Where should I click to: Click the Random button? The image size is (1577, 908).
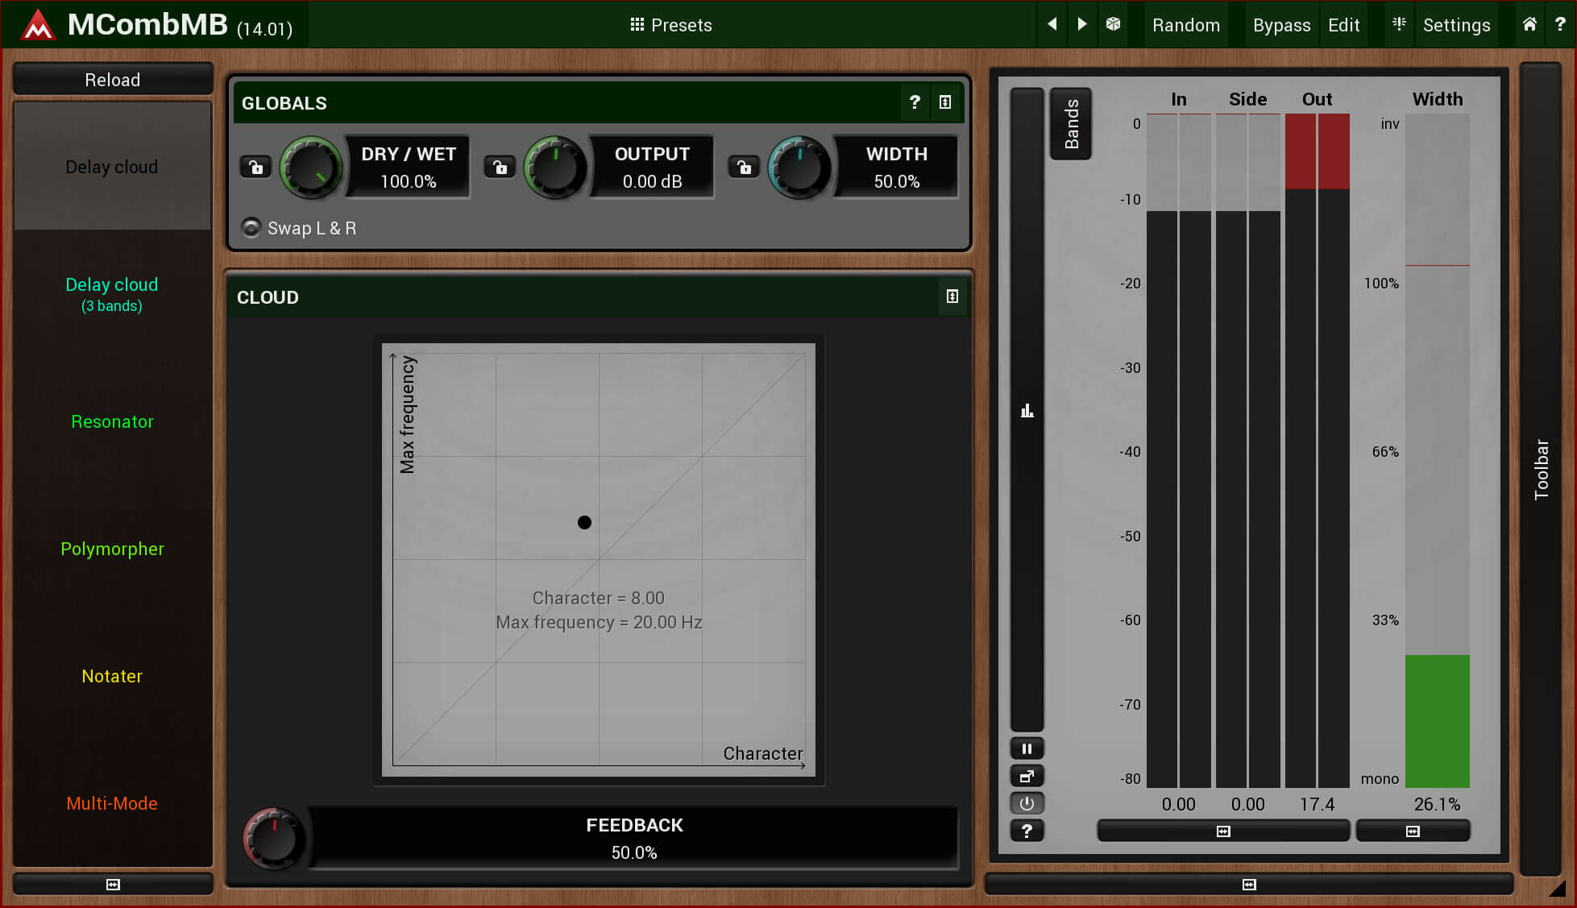[x=1186, y=25]
